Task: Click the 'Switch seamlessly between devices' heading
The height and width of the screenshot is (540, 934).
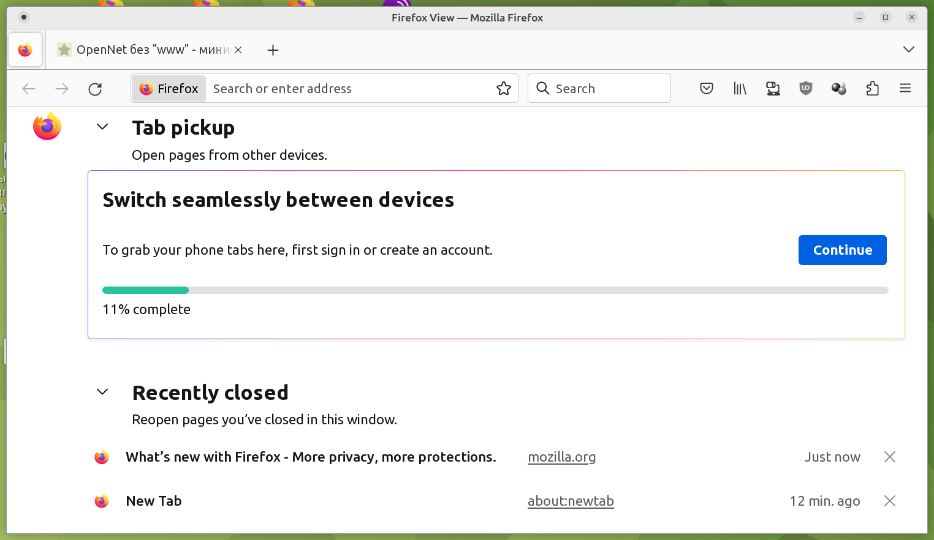Action: pyautogui.click(x=278, y=200)
